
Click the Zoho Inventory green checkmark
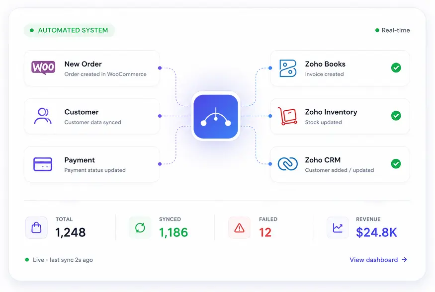396,116
